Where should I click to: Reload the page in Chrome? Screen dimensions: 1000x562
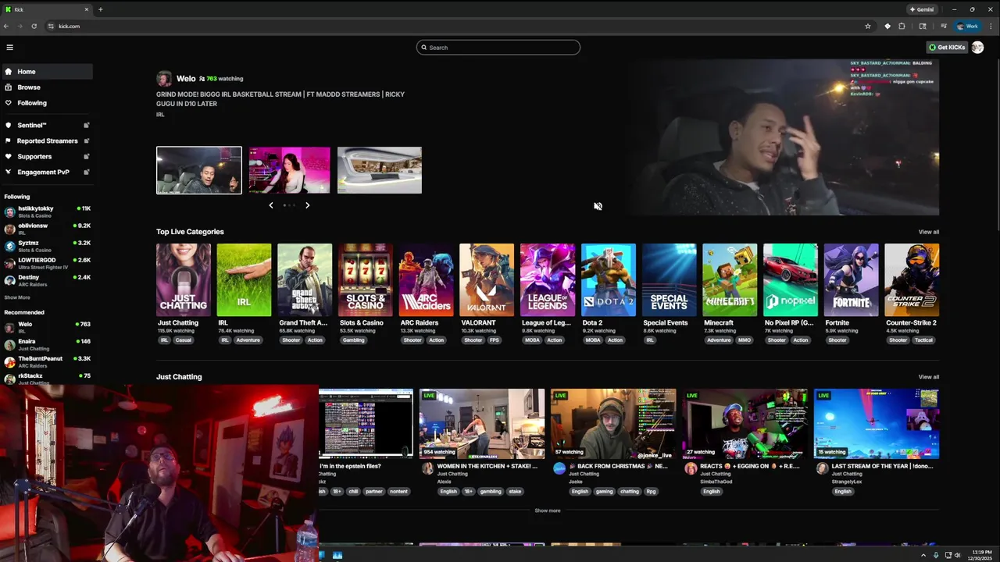[x=34, y=26]
